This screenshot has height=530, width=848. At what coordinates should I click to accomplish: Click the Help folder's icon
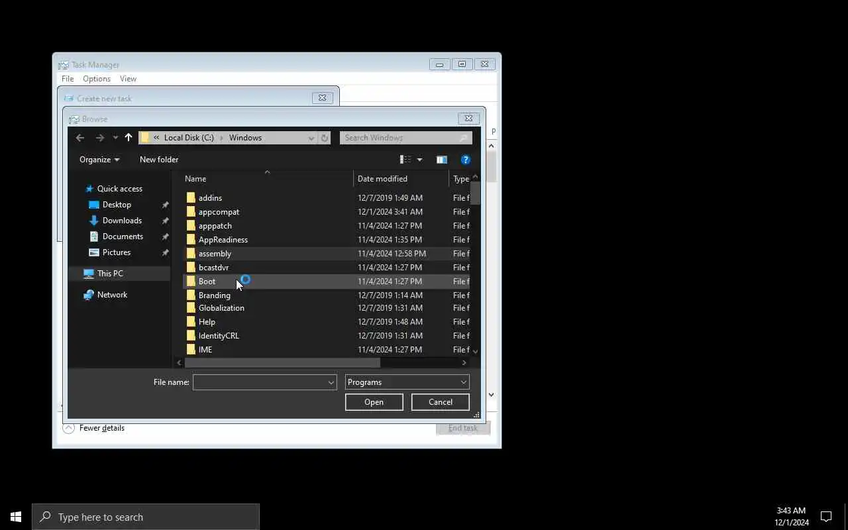pos(191,322)
